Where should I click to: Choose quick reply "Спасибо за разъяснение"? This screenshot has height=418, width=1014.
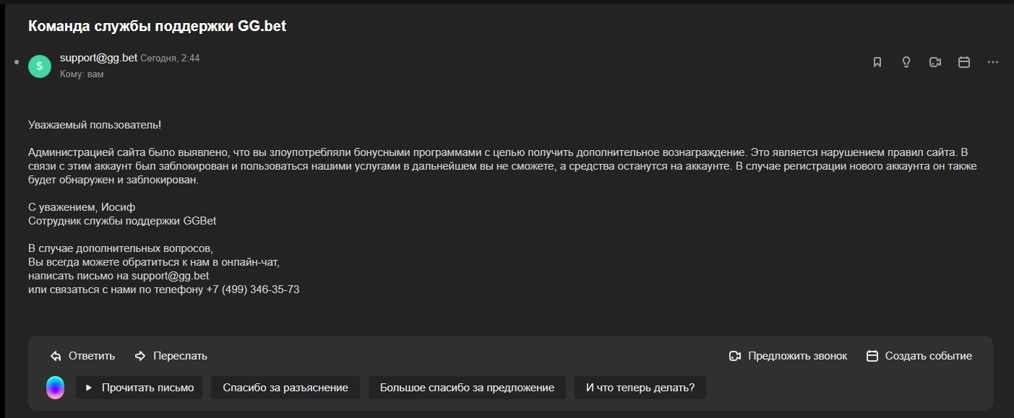285,388
